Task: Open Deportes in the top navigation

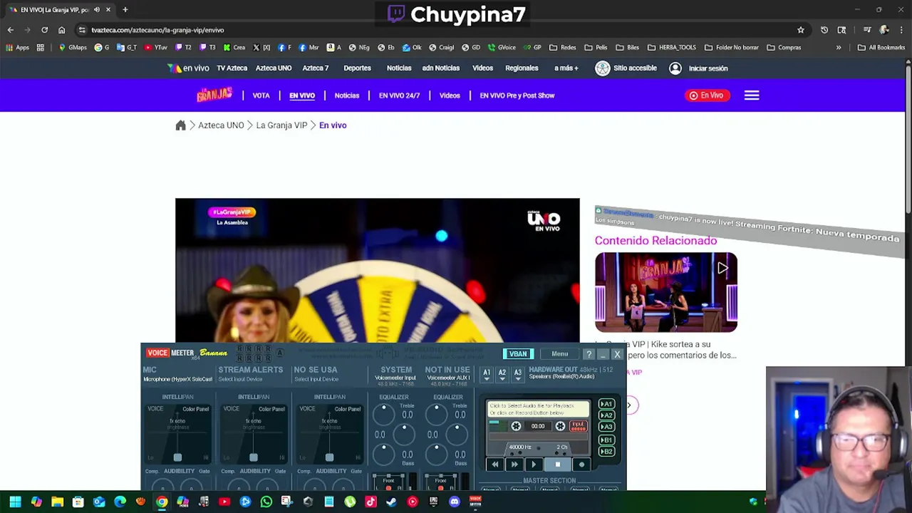Action: coord(358,68)
